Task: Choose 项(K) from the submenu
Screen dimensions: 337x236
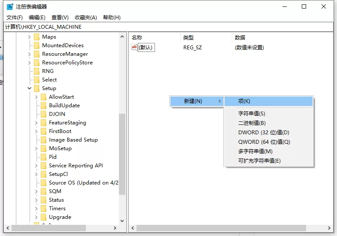Action: pyautogui.click(x=268, y=101)
